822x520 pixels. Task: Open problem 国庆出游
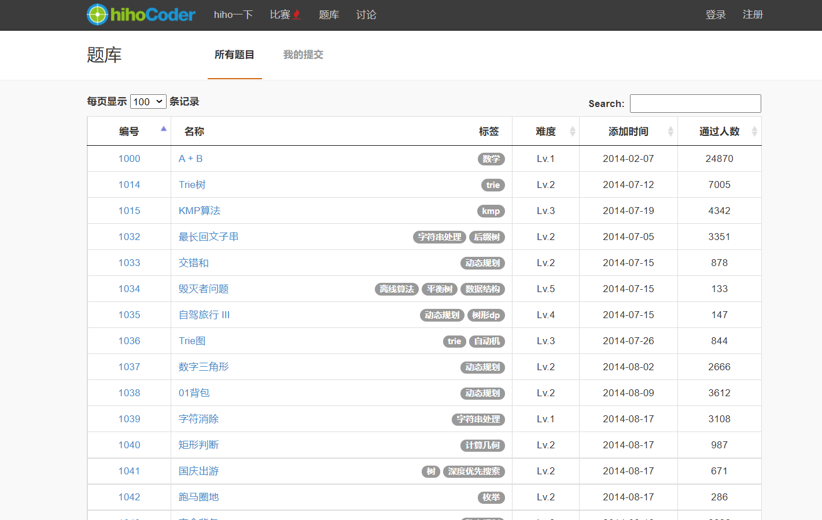click(x=199, y=471)
